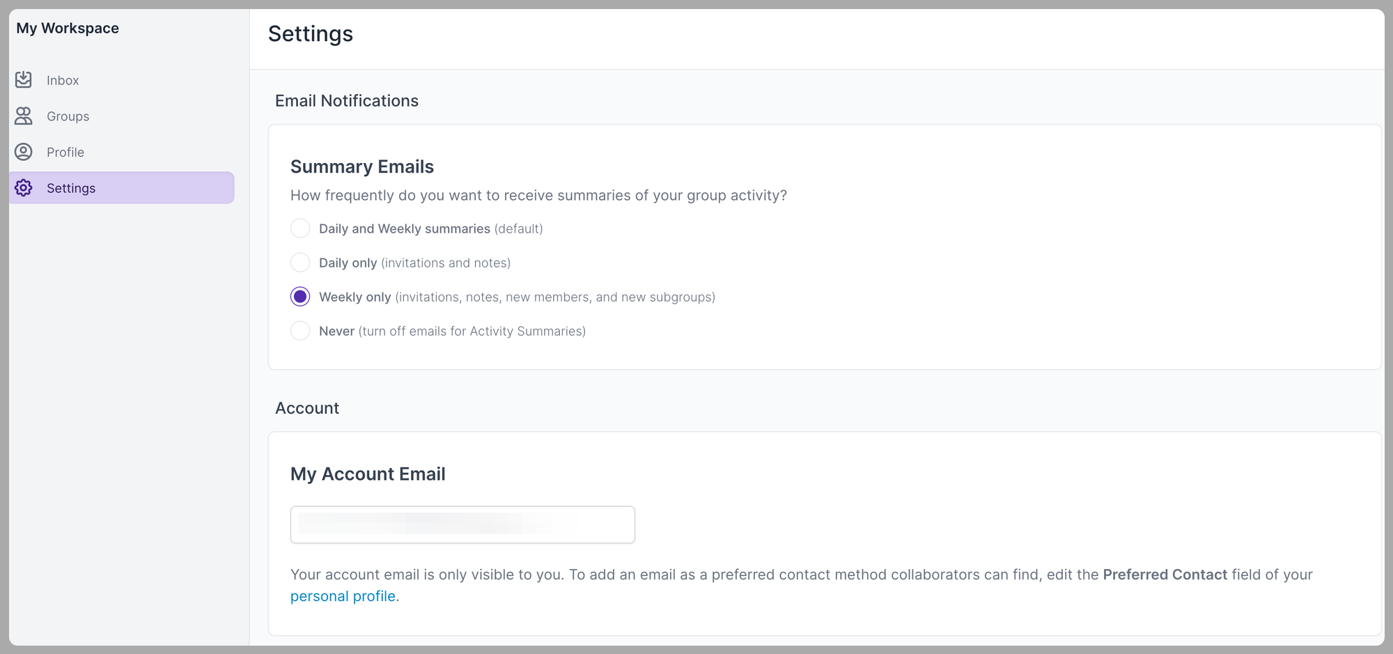Click the "Never" option label text
The image size is (1393, 654).
(336, 332)
